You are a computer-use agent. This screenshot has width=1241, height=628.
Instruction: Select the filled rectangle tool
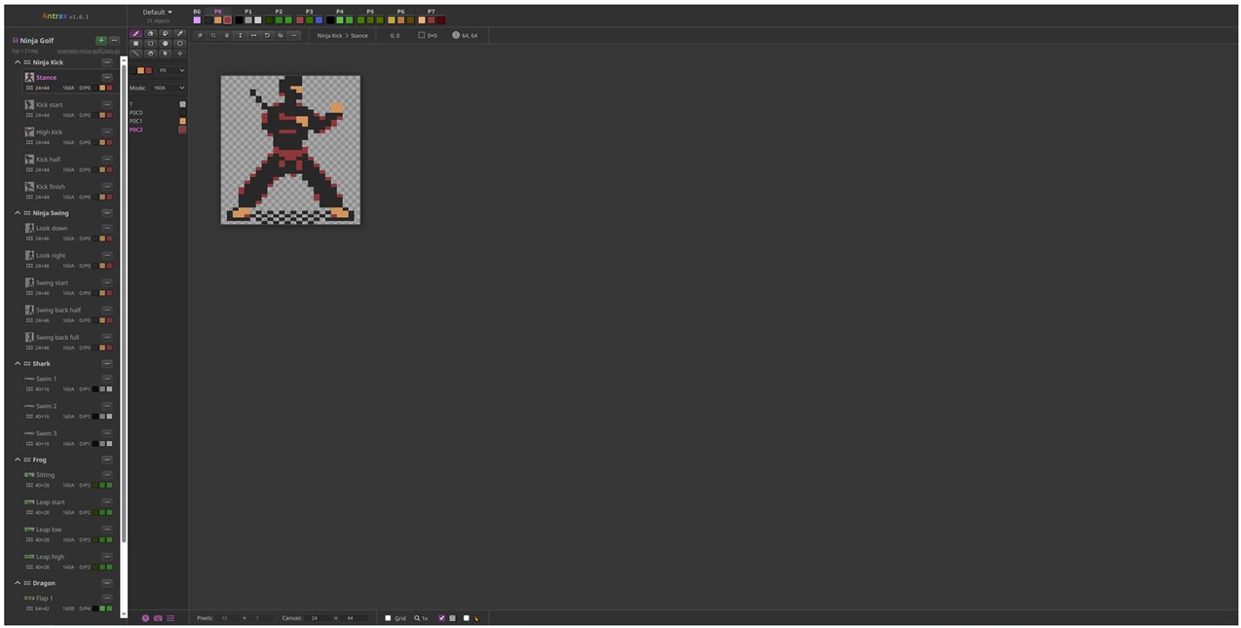135,42
